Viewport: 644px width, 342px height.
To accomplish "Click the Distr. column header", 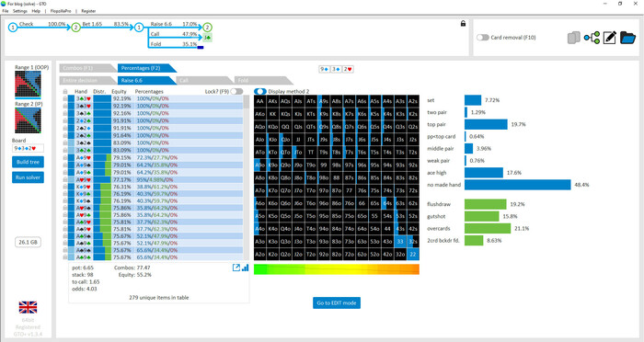I will point(99,92).
